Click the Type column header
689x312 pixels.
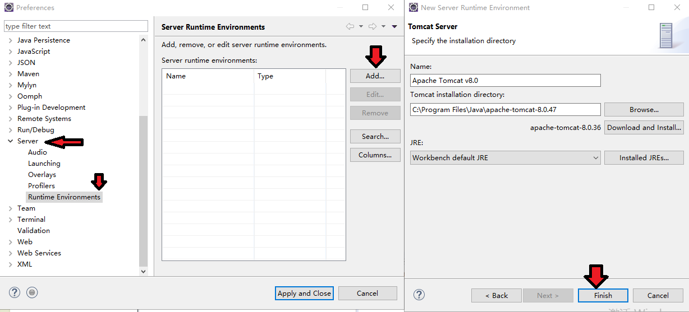tap(290, 76)
